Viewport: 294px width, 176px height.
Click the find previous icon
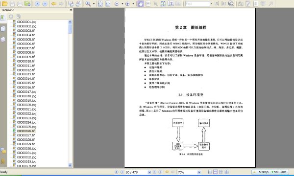click(217, 3)
